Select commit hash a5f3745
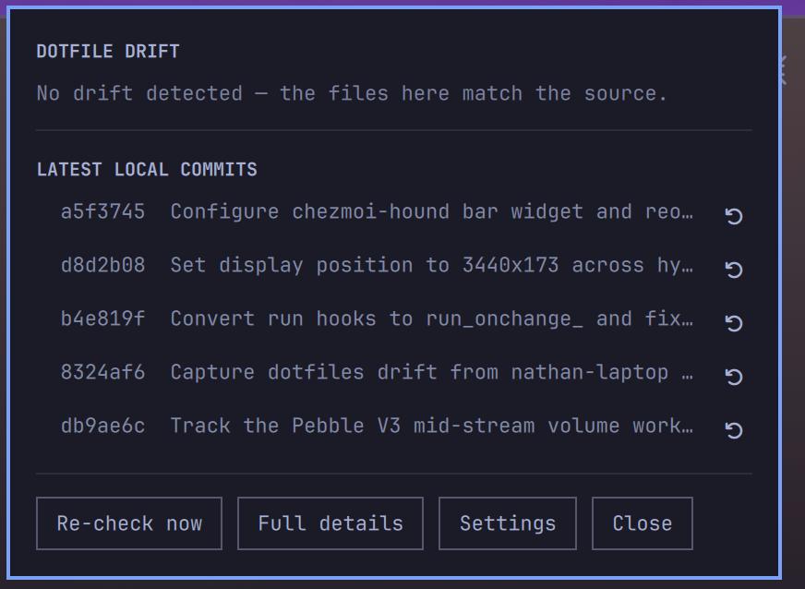The width and height of the screenshot is (805, 589). point(102,212)
